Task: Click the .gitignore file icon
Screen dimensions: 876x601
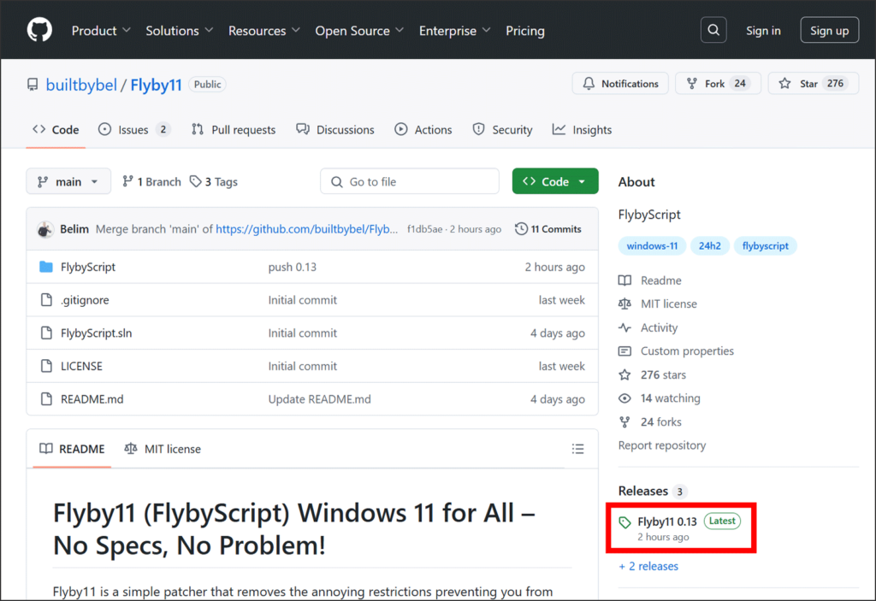Action: click(46, 300)
